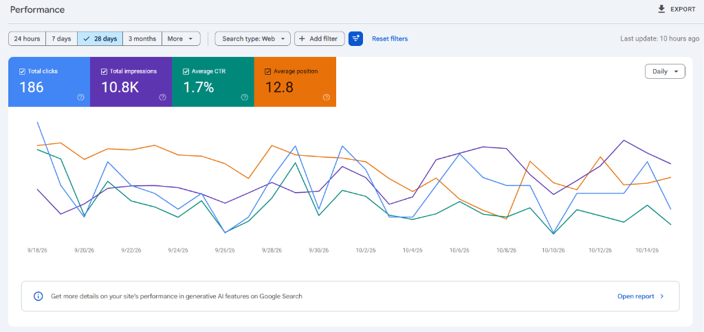Screen dimensions: 704x332
Task: Click the 9/30/26 axis date label
Action: coord(319,250)
